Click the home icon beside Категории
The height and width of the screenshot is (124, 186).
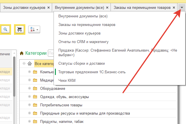[x=22, y=53]
